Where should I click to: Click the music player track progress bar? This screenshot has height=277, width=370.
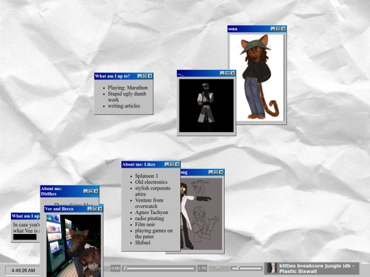pyautogui.click(x=160, y=268)
